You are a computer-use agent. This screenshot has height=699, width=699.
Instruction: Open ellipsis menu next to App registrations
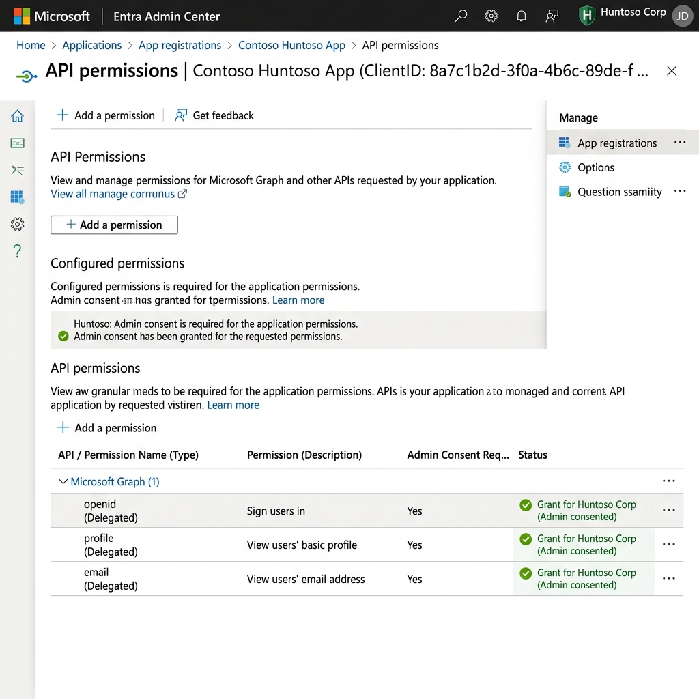[x=680, y=143]
